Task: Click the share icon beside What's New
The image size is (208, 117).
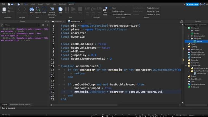Action: 204,4
